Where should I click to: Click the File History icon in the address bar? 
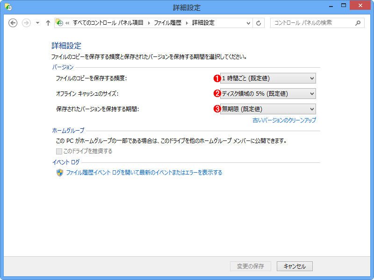59,22
